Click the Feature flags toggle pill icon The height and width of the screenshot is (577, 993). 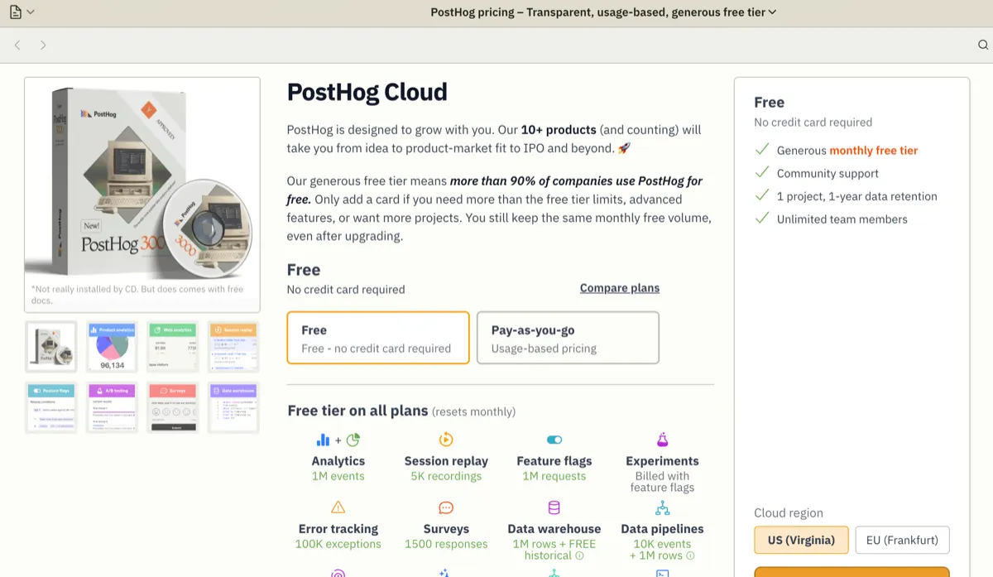point(554,440)
